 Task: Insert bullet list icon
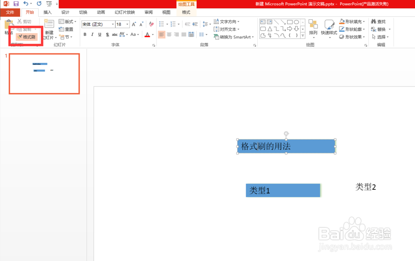coord(161,24)
